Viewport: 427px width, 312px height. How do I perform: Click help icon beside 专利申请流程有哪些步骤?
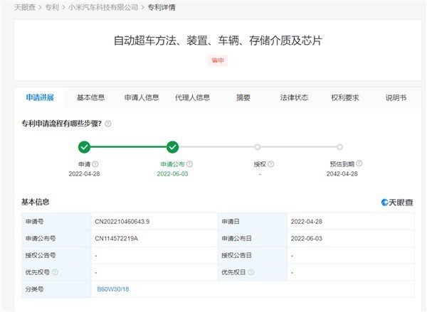(x=108, y=124)
